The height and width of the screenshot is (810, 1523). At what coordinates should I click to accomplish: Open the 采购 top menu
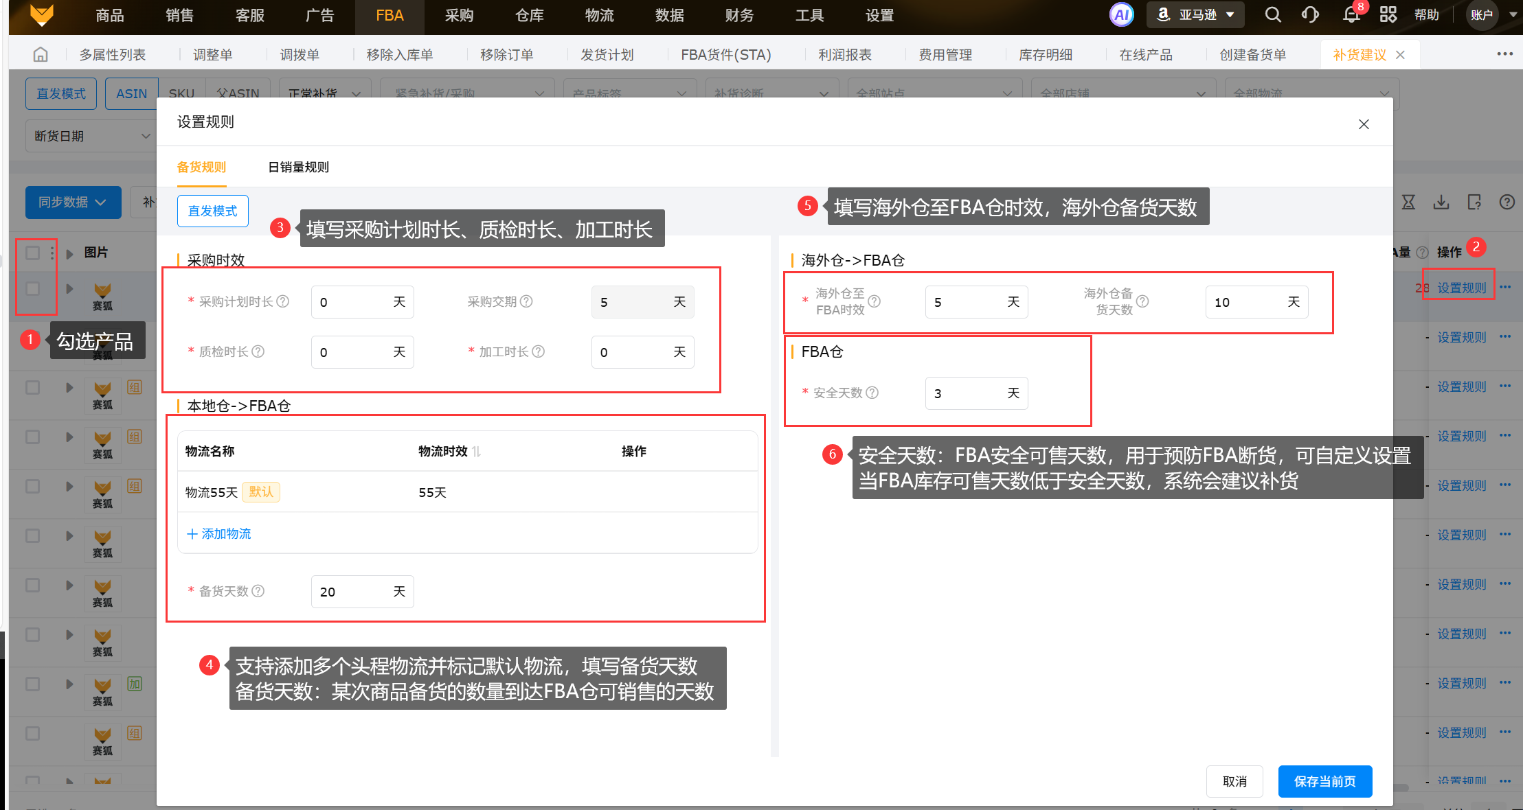point(459,15)
